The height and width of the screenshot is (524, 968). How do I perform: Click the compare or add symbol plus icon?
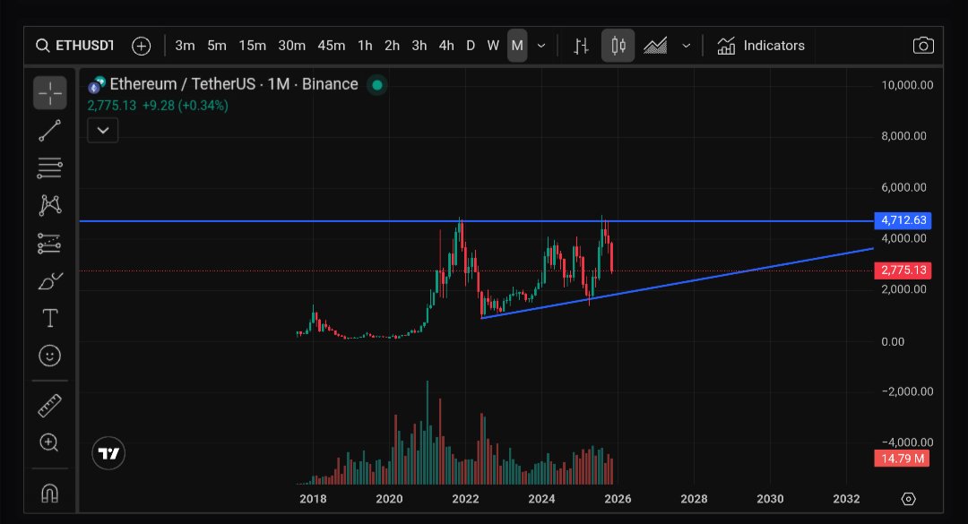(x=142, y=46)
